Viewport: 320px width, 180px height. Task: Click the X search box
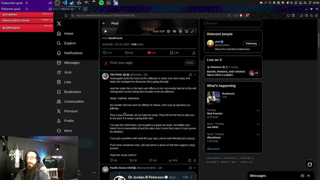[233, 23]
